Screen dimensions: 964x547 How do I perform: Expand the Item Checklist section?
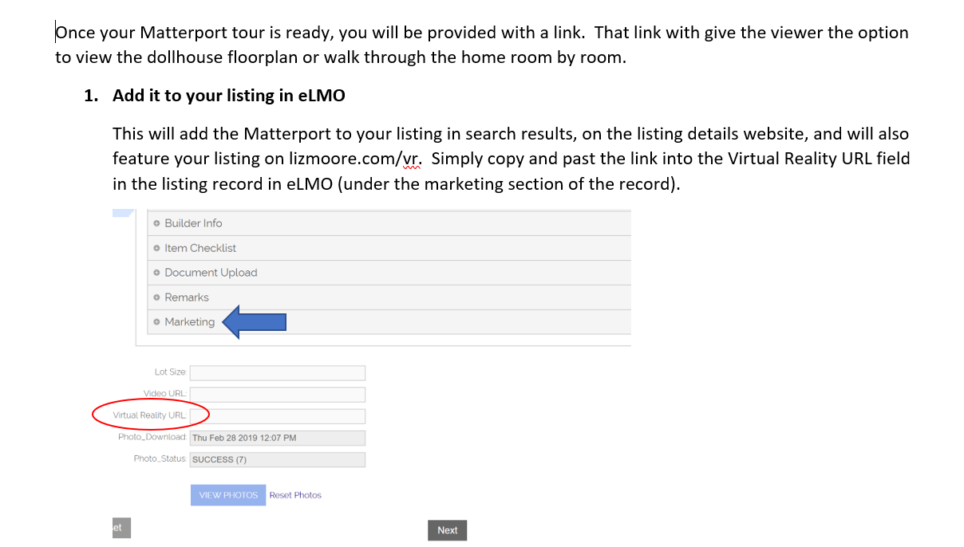pos(200,248)
